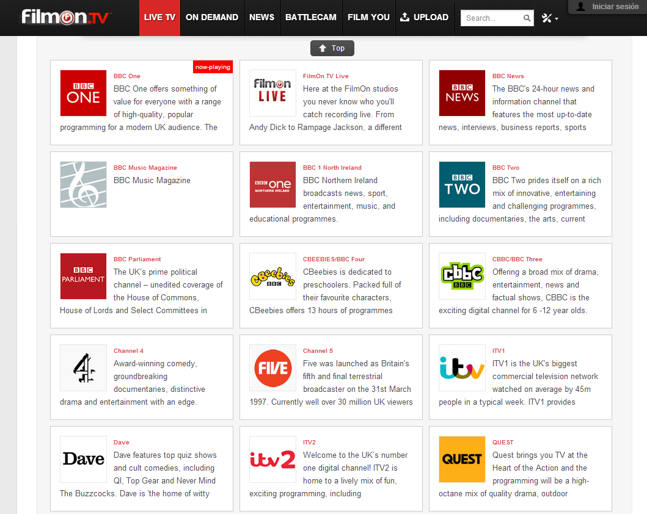Open the BBC Music Magazine treble clef logo
The height and width of the screenshot is (514, 647).
(83, 184)
